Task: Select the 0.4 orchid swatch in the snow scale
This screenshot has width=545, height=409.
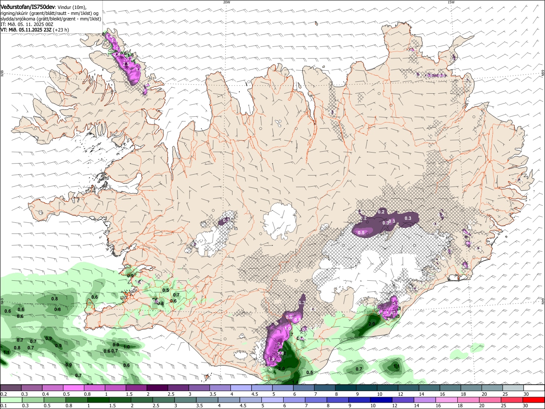Action: (x=52, y=388)
